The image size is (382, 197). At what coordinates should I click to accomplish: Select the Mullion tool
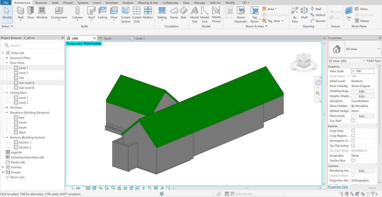pyautogui.click(x=148, y=13)
